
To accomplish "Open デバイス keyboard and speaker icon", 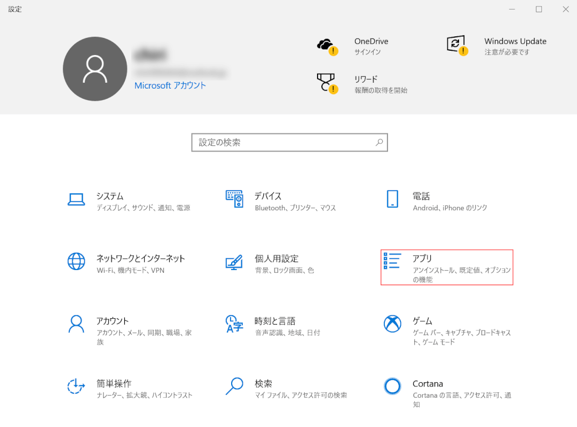I will coord(234,199).
